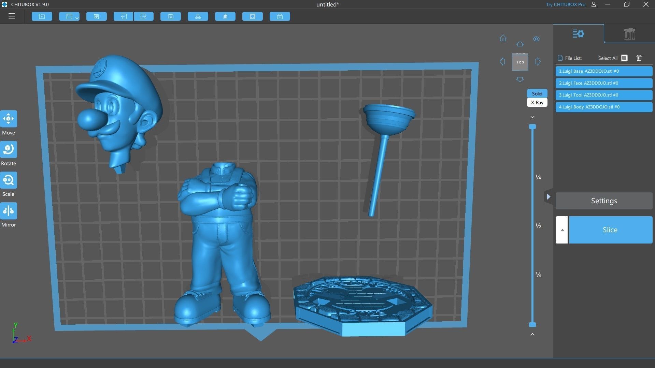The image size is (655, 368).
Task: Click the Top face of view cube
Action: coord(520,62)
